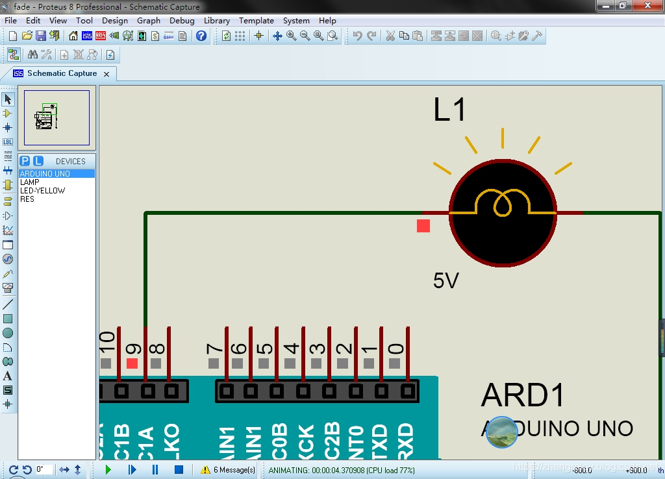Viewport: 665px width, 479px height.
Task: Open the Home Page icon
Action: (73, 36)
